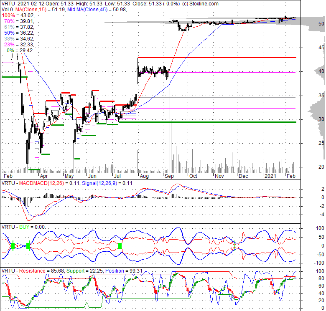This screenshot has width=326, height=311.
Task: Select the 'Mid MA(Close,45) = 50.98' label
Action: (97, 10)
